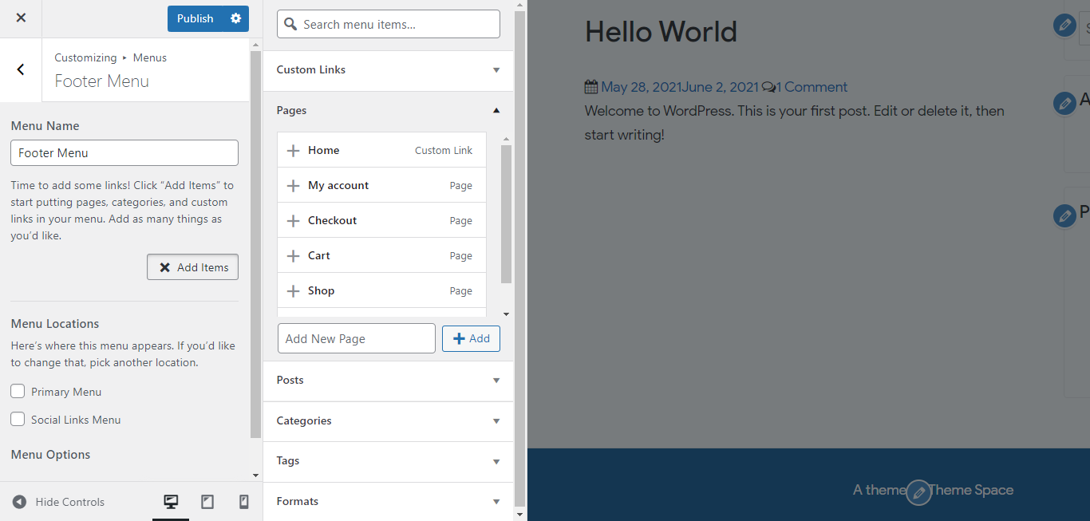Switch to the mobile preview icon
This screenshot has height=521, width=1090.
244,501
